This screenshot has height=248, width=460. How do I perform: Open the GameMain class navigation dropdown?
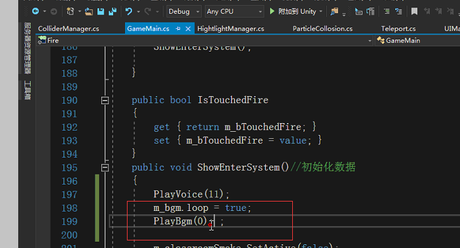(417, 40)
